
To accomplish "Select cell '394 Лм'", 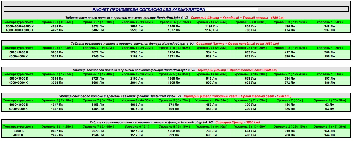I will pyautogui.click(x=291, y=78).
